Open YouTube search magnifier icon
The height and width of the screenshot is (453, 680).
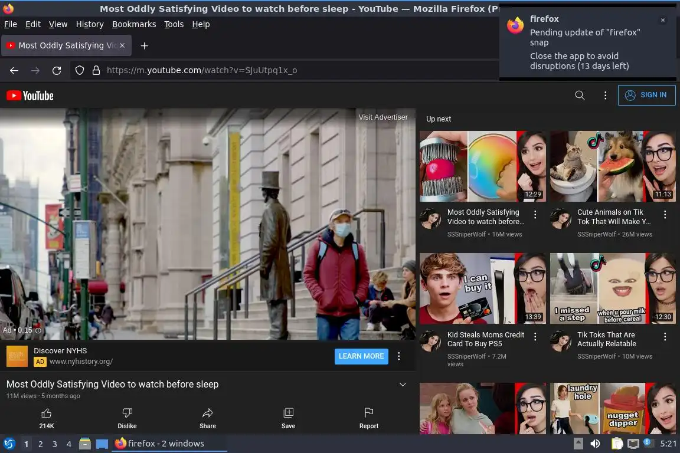tap(580, 96)
